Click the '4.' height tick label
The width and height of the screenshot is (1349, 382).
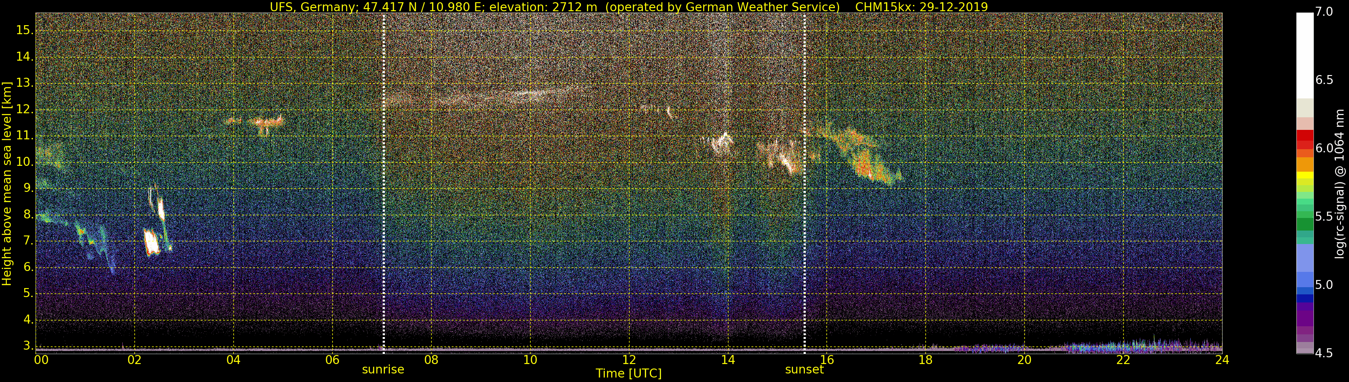28,320
